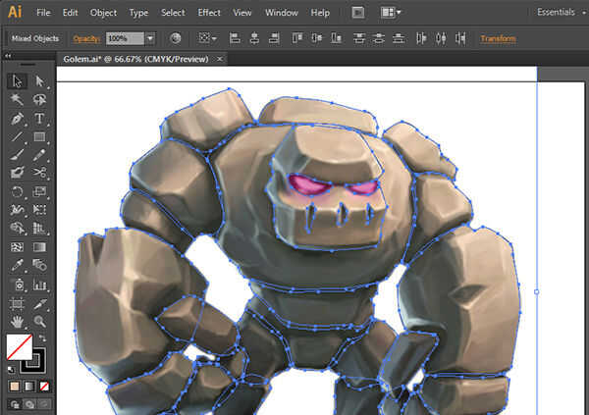Image resolution: width=589 pixels, height=415 pixels.
Task: Select the Perspective Grid tool
Action: pos(39,228)
